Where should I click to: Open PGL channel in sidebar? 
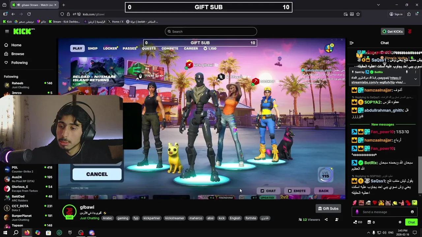[28, 170]
